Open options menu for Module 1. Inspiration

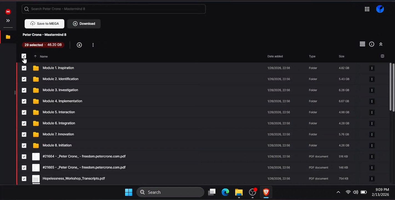coord(372,68)
